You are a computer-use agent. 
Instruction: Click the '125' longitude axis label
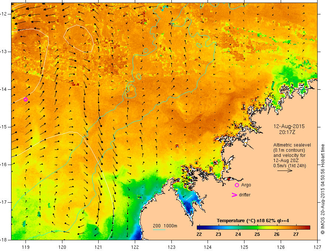click(x=244, y=247)
